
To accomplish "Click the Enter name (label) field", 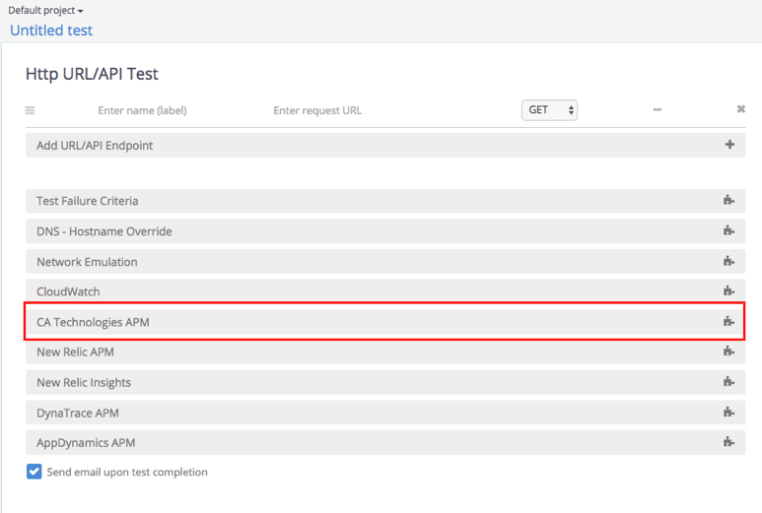I will click(142, 110).
